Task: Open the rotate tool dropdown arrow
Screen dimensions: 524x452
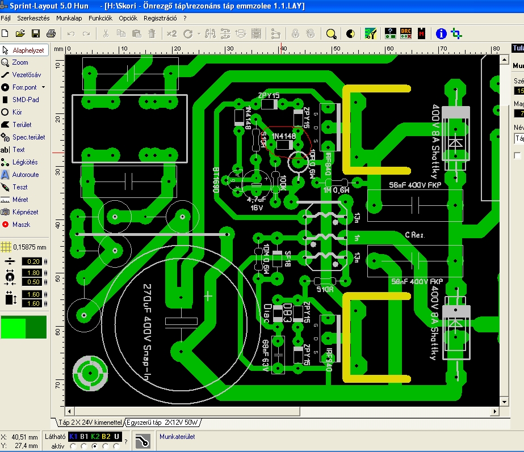Action: pos(199,33)
